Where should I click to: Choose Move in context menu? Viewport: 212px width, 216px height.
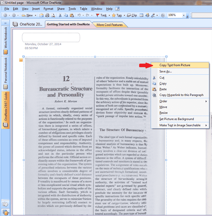tap(180, 107)
